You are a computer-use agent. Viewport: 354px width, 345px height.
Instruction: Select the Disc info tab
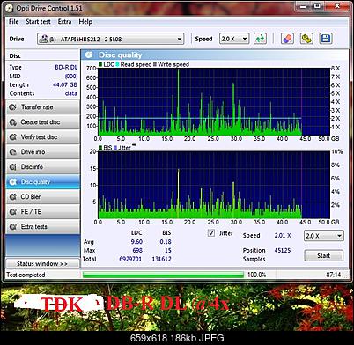click(x=42, y=167)
